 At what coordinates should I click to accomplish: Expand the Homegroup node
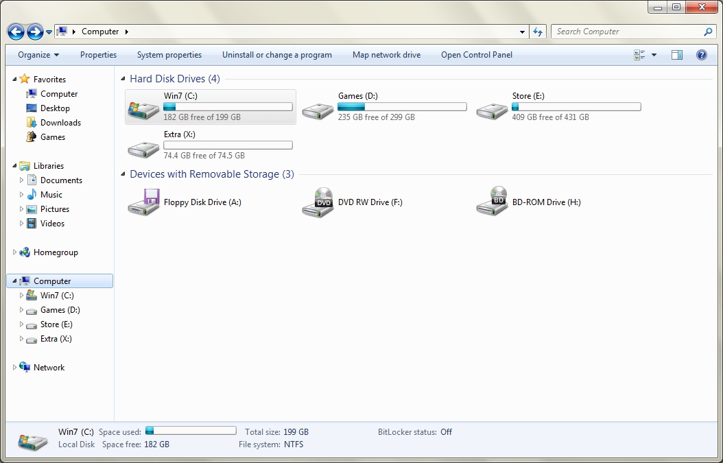(14, 252)
